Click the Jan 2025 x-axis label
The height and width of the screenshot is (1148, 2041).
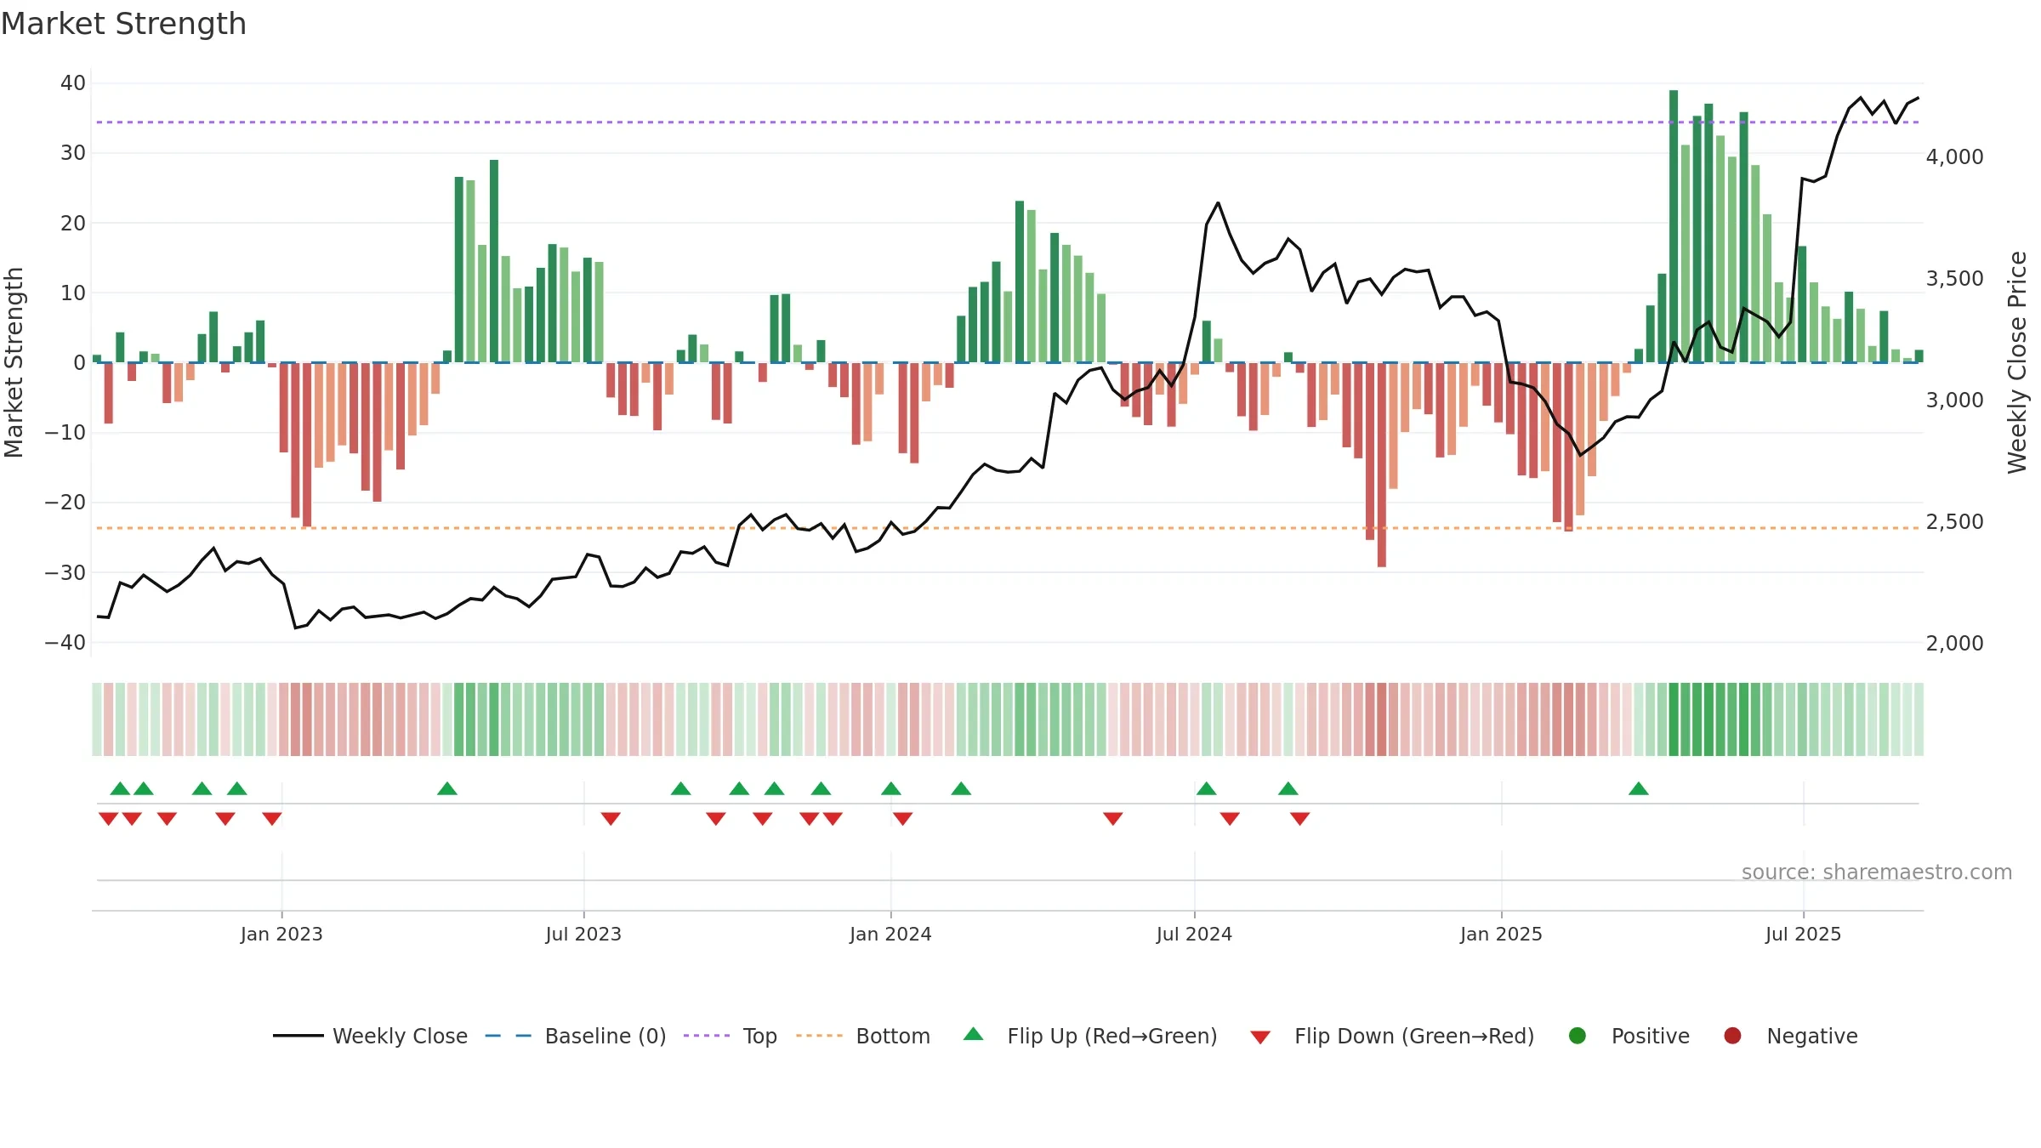coord(1501,935)
